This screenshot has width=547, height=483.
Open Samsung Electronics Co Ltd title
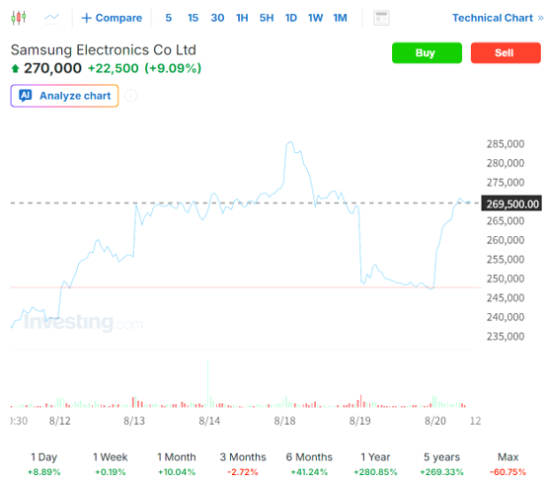pos(104,50)
